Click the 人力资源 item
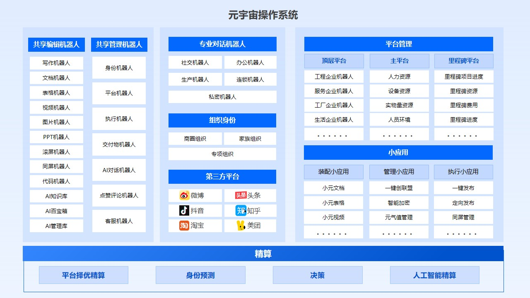Image resolution: width=530 pixels, height=298 pixels. (399, 77)
